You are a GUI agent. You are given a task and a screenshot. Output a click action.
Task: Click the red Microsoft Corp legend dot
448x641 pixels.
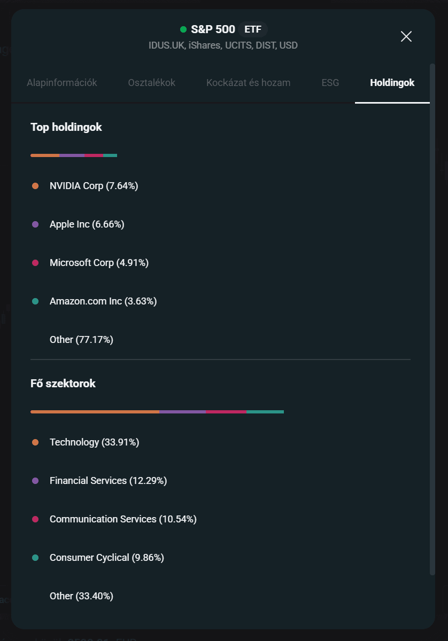tap(35, 263)
